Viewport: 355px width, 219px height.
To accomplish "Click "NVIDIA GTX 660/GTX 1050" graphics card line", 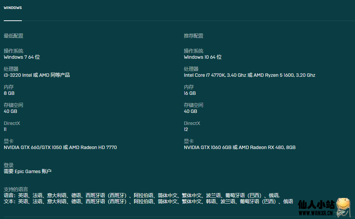I will tap(60, 148).
